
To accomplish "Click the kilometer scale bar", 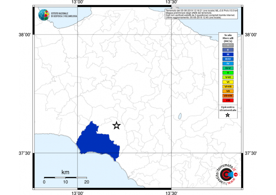I will pyautogui.click(x=65, y=177).
